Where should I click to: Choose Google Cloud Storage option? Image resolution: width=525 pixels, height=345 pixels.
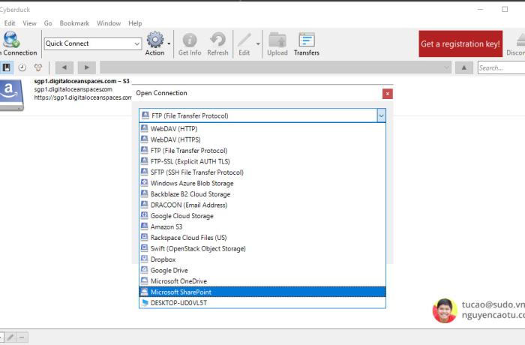click(x=262, y=216)
